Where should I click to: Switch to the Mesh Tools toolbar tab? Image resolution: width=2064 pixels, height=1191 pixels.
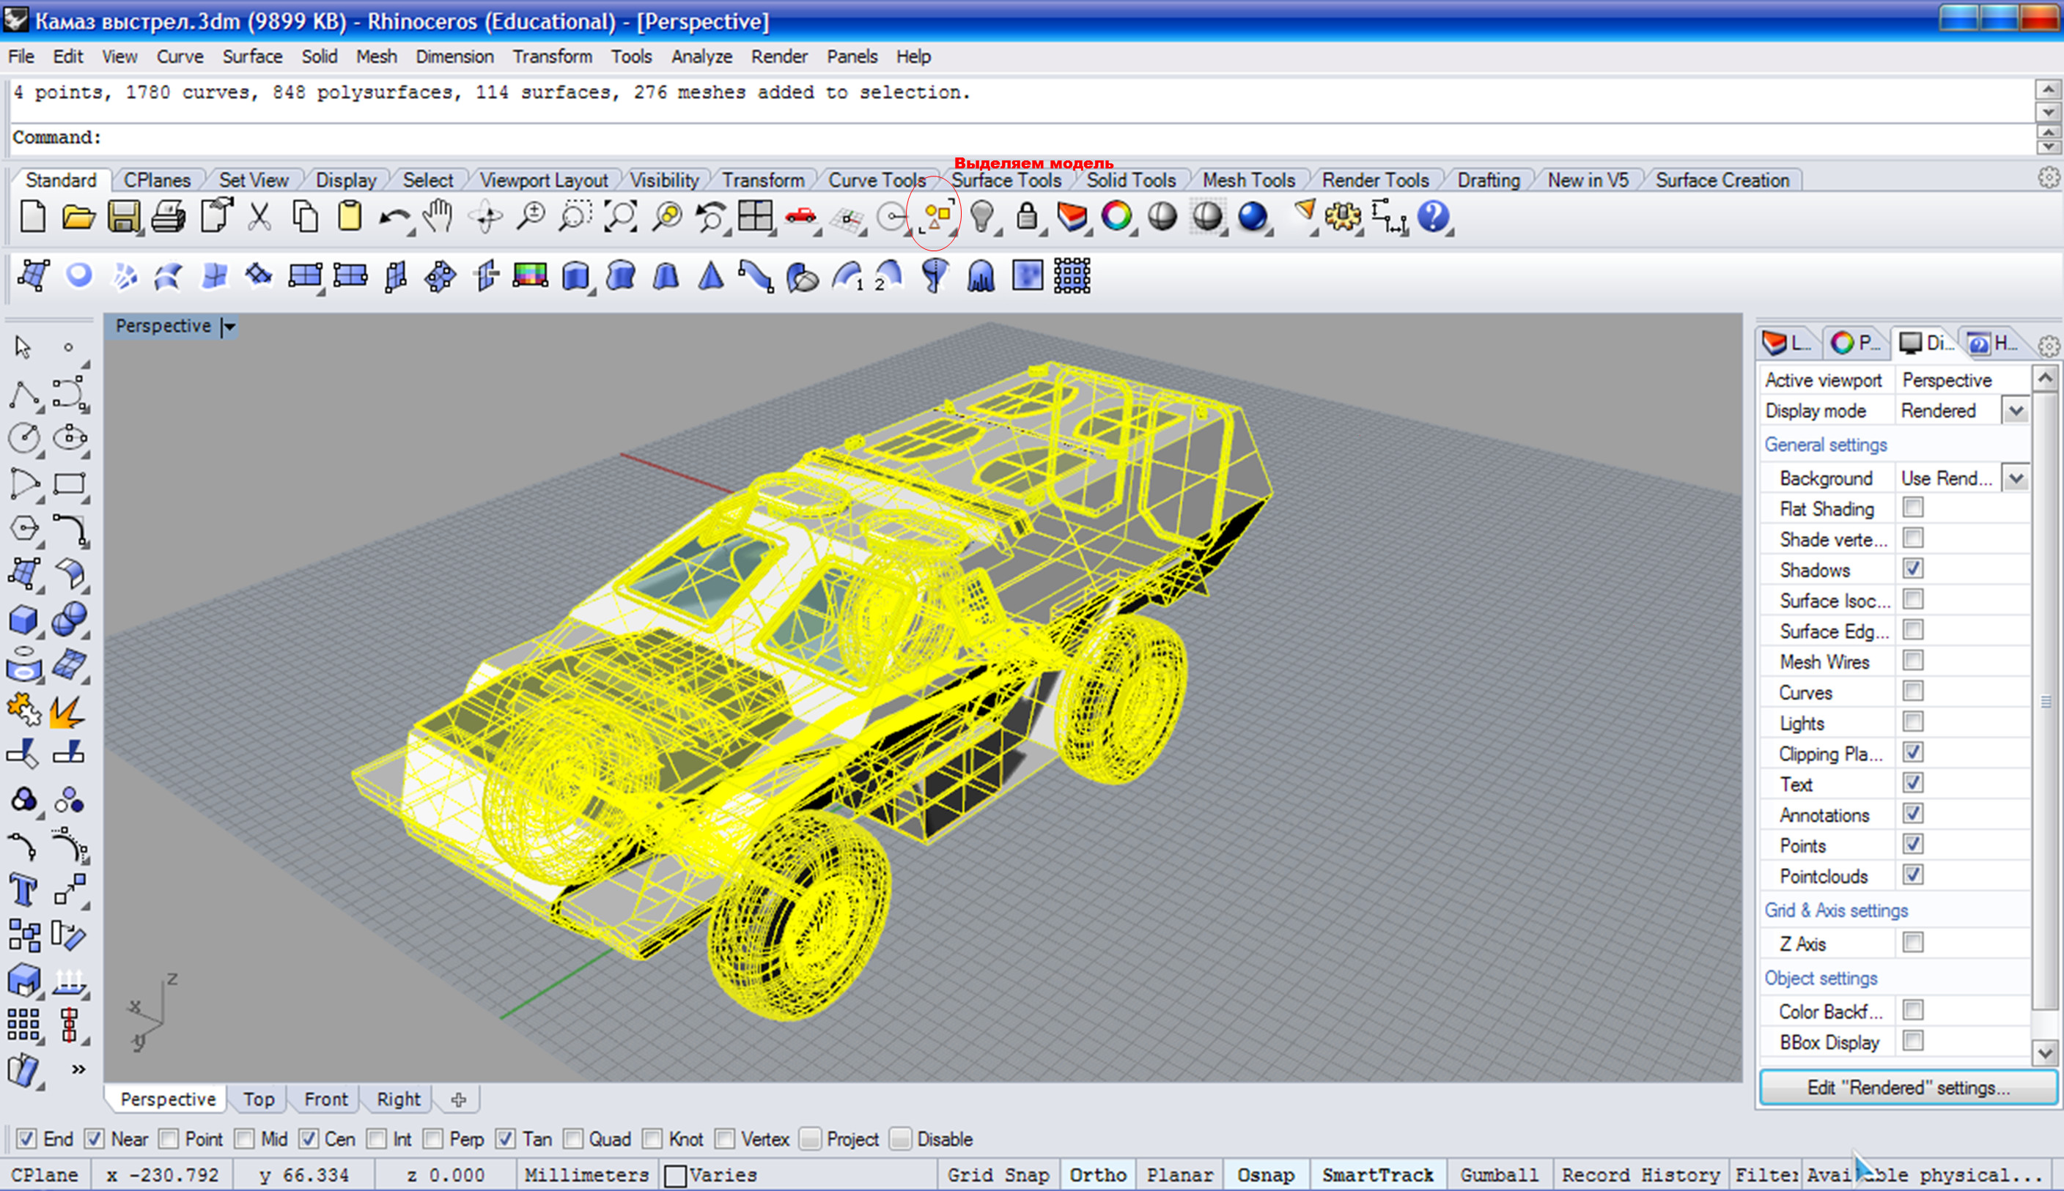[x=1248, y=180]
